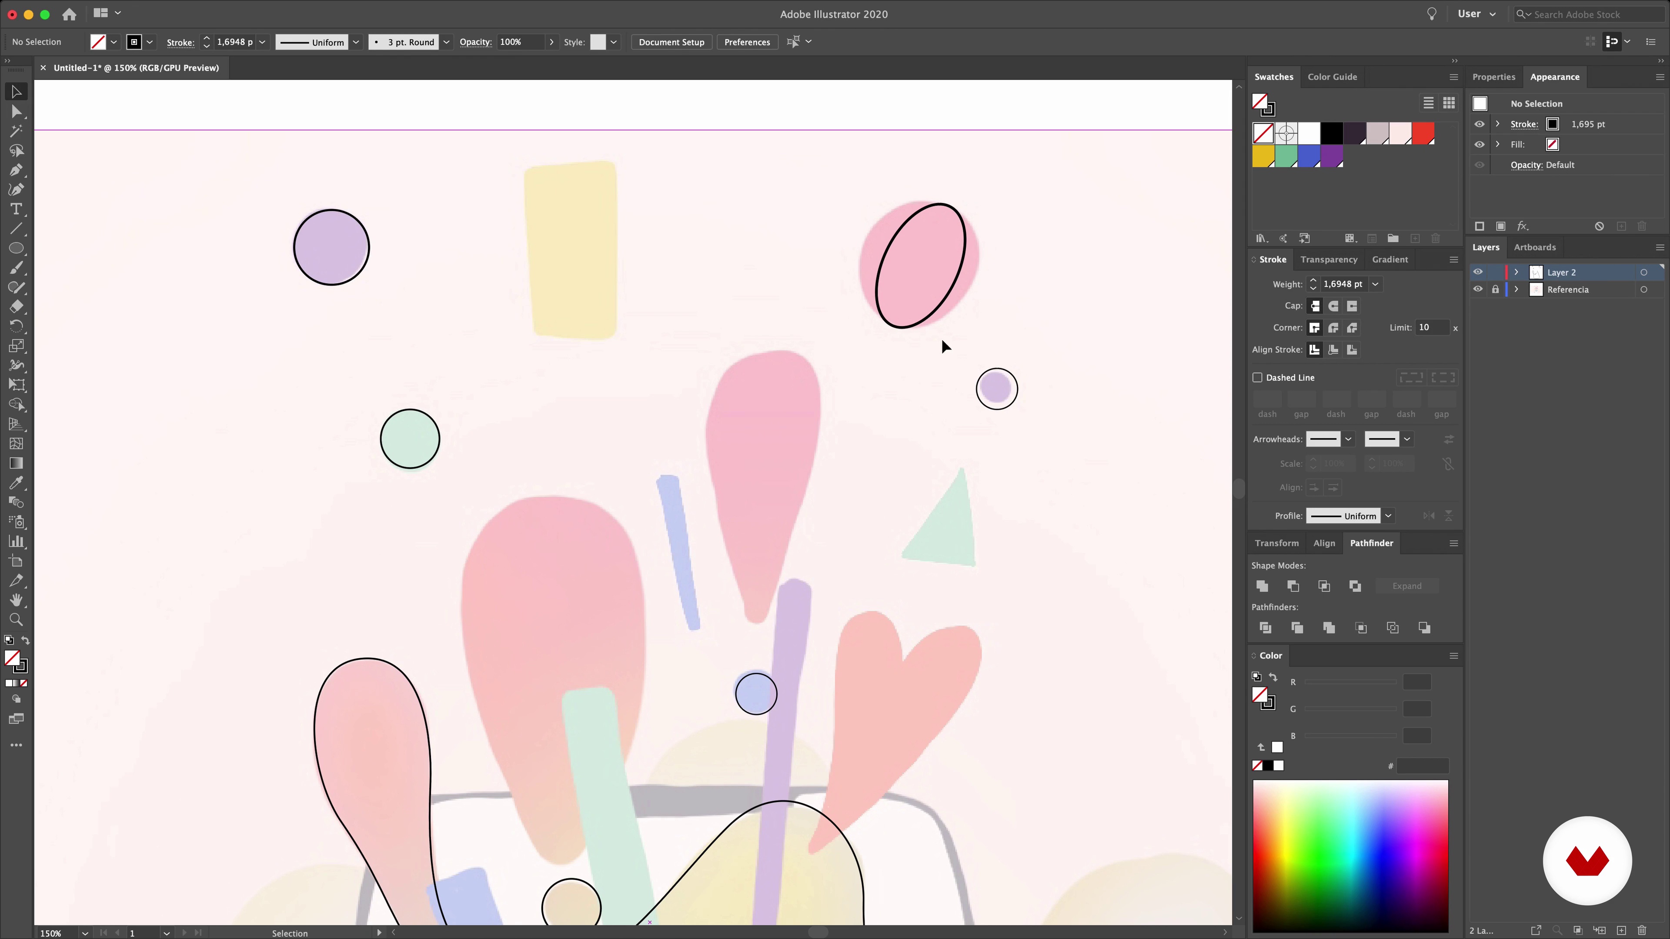1670x939 pixels.
Task: Select the Curvature tool
Action: click(16, 189)
